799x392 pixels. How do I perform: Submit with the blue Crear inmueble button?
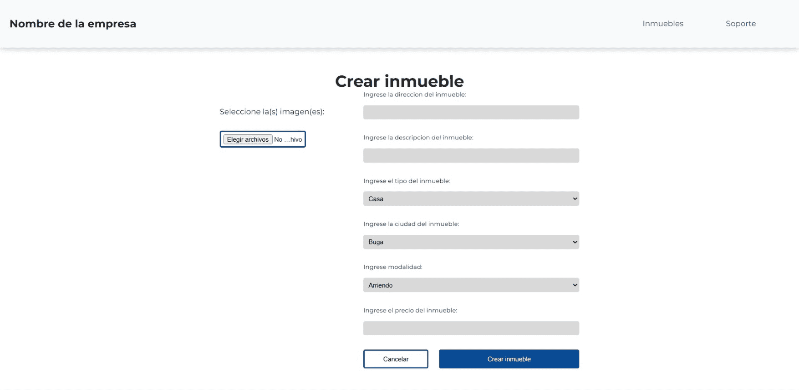(x=509, y=359)
